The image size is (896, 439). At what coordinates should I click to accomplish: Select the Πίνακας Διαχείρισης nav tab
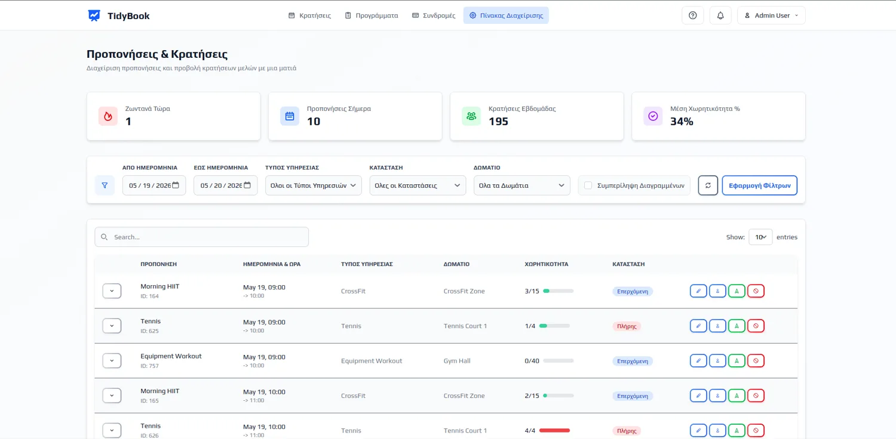[506, 16]
